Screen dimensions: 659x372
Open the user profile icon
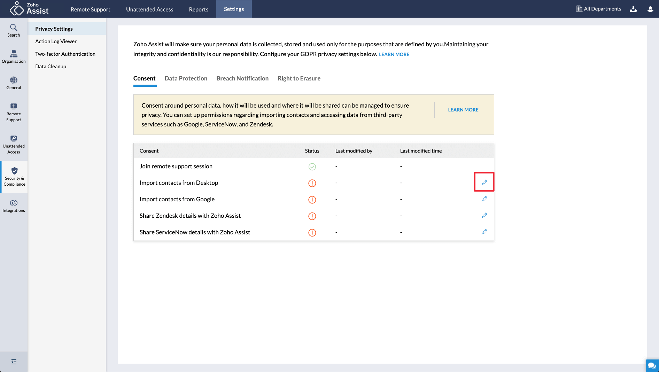click(650, 9)
